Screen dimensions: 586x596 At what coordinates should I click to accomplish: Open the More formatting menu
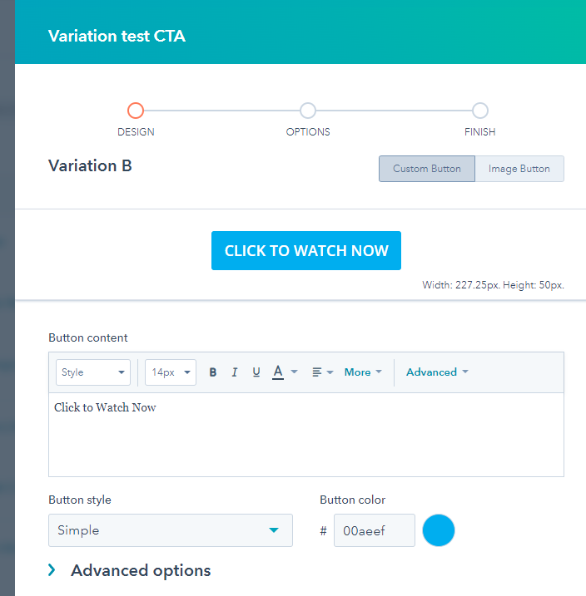click(363, 372)
